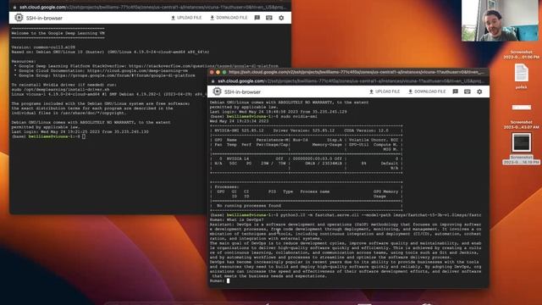
Task: Click 'DevOps has become increasingly popular' line
Action: click(x=346, y=262)
